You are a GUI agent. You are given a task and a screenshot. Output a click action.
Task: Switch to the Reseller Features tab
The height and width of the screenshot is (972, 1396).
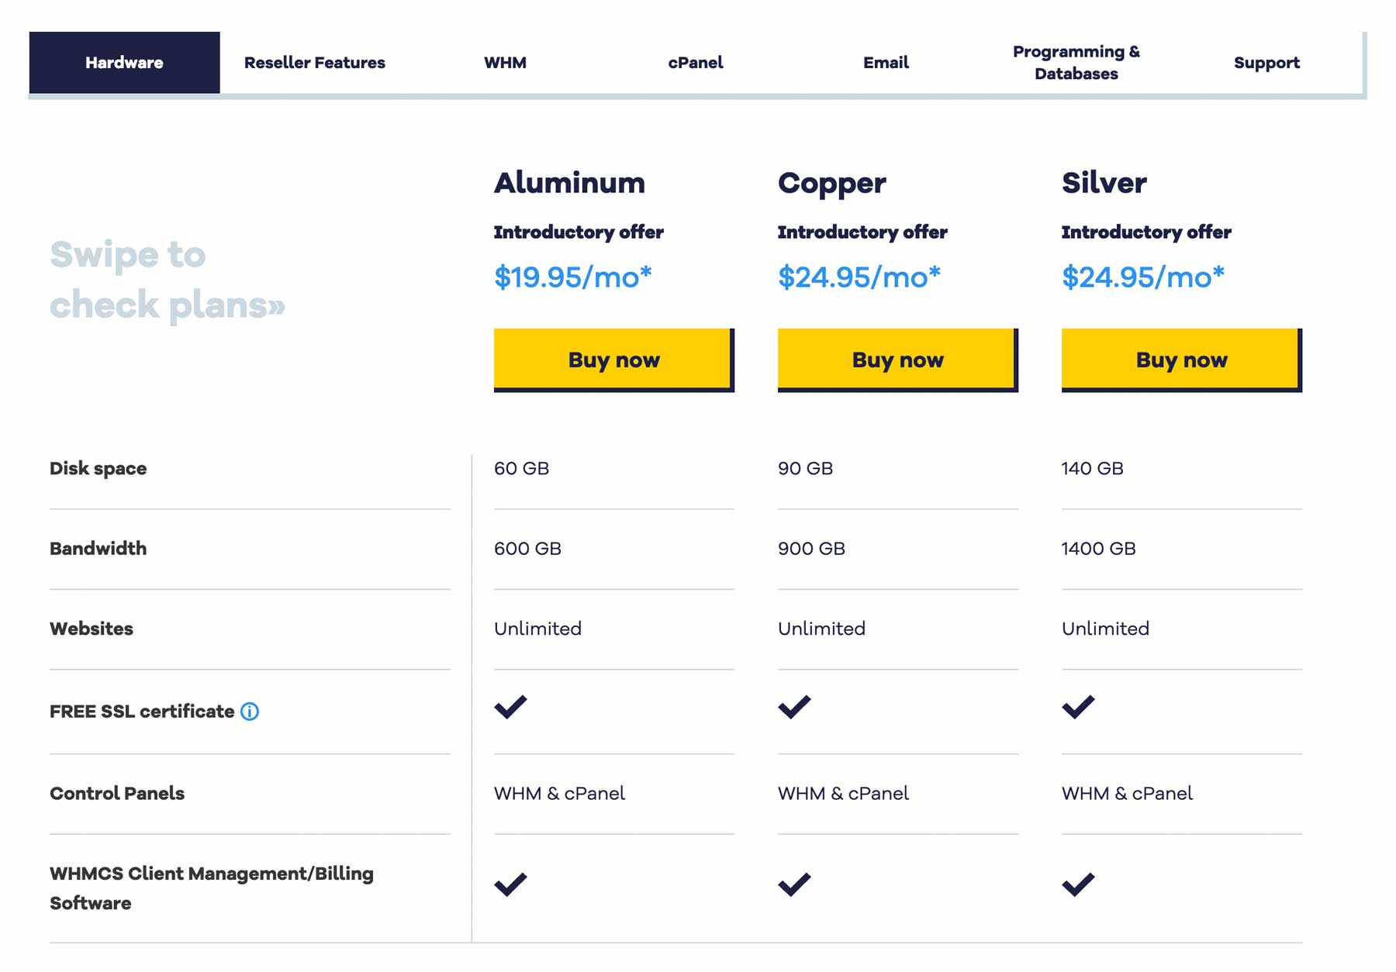pyautogui.click(x=315, y=62)
